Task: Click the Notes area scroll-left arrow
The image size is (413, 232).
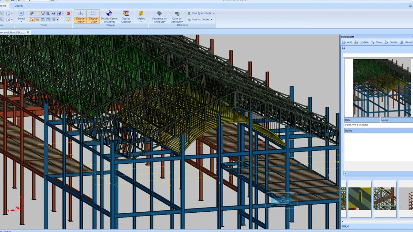Action: (345, 173)
